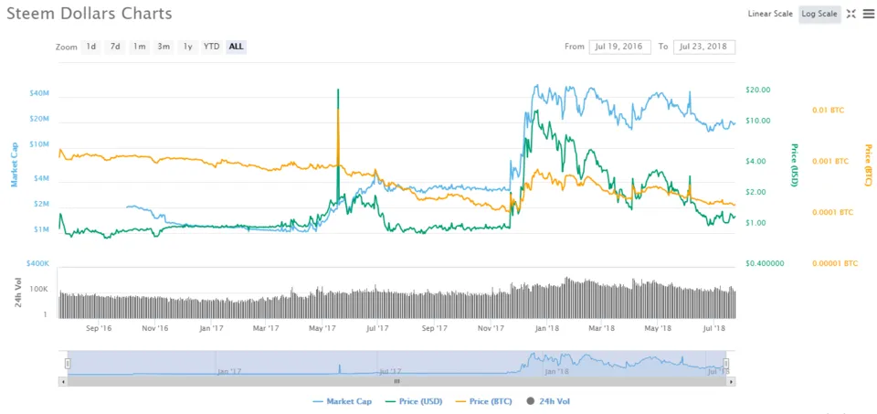Set zoom to YTD
The image size is (877, 414).
click(x=211, y=47)
